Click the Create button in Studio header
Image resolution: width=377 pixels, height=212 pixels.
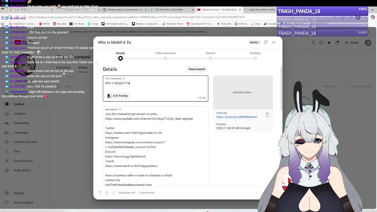click(x=351, y=43)
